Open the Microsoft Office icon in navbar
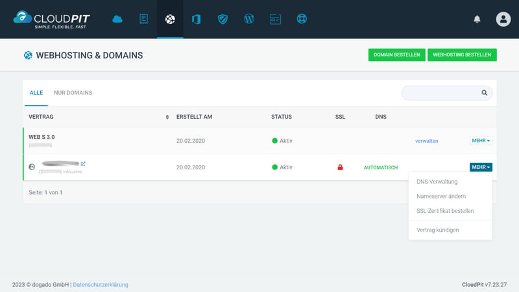 196,19
